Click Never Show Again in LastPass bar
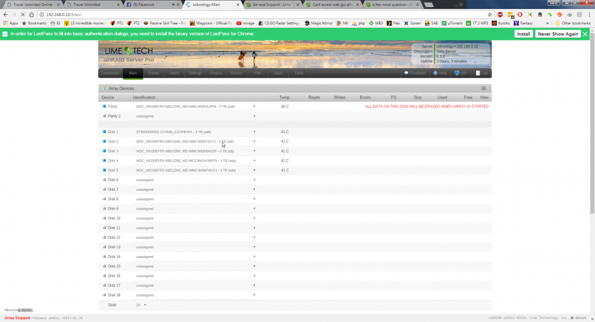Screen dimensions: 595x322 pyautogui.click(x=558, y=34)
